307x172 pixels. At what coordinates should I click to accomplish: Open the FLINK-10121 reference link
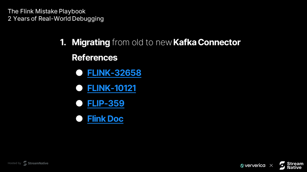111,88
